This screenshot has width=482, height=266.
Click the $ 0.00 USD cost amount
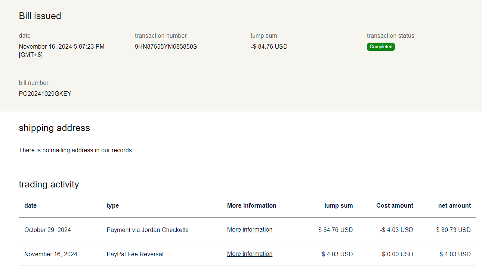[397, 254]
